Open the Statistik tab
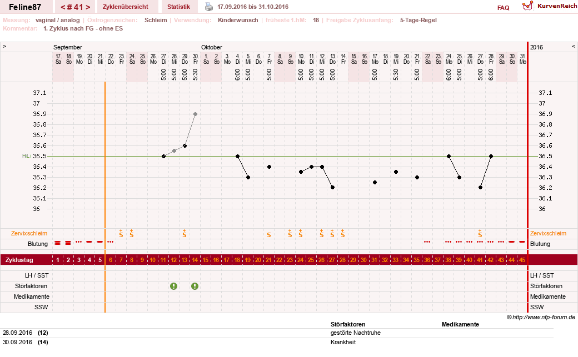 click(x=179, y=7)
